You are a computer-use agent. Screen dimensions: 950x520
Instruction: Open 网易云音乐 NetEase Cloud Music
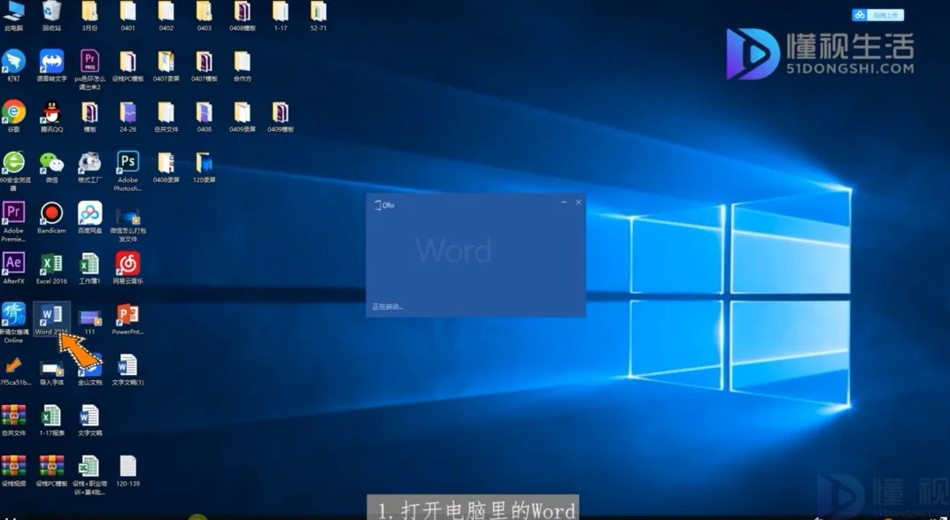tap(127, 265)
